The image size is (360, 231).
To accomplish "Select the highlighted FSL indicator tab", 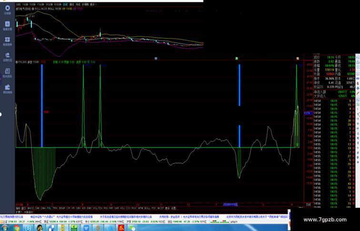I will (49, 208).
